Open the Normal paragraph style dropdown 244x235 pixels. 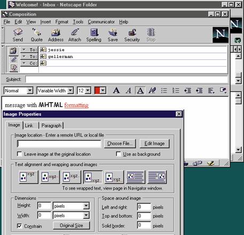(18, 91)
